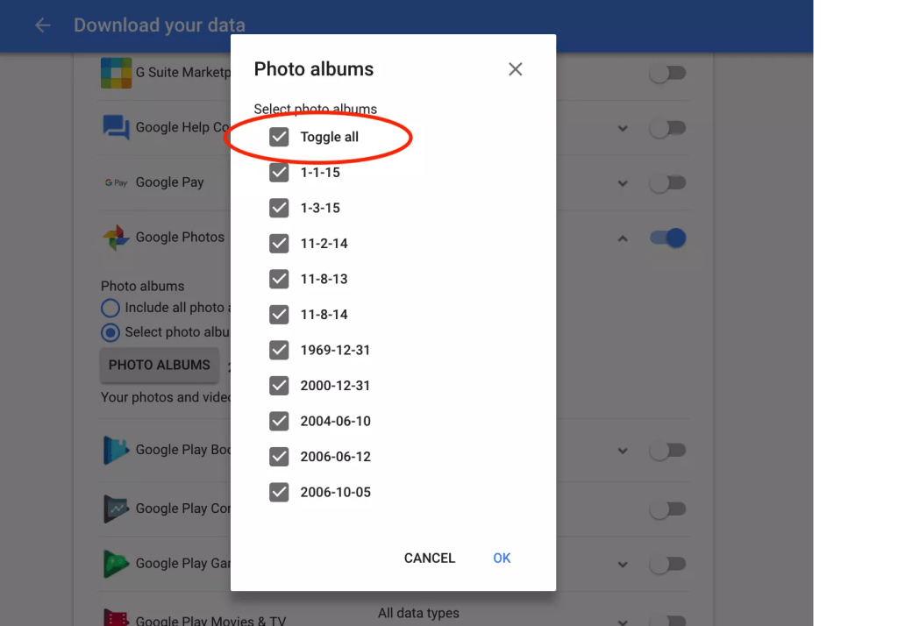Click the Google Help Communities icon
The height and width of the screenshot is (626, 898).
(x=116, y=127)
